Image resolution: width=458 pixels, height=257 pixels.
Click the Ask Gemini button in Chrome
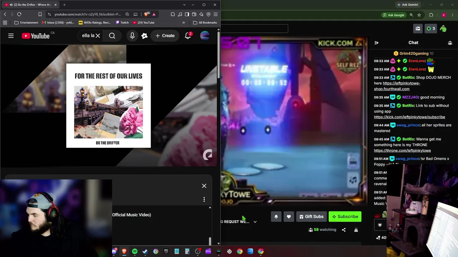(408, 5)
